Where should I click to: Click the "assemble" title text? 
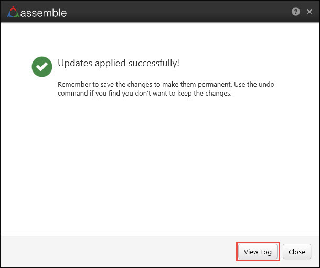coord(44,12)
